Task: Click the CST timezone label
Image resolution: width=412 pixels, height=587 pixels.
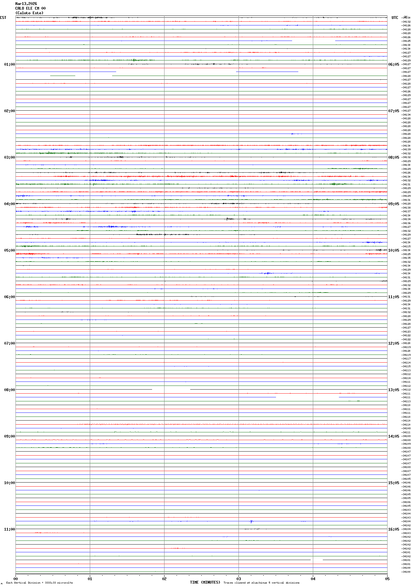Action: [3, 18]
